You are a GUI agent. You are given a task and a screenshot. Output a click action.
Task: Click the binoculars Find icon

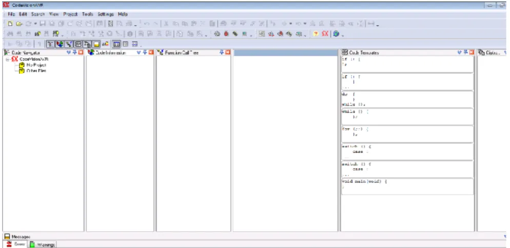click(x=10, y=34)
